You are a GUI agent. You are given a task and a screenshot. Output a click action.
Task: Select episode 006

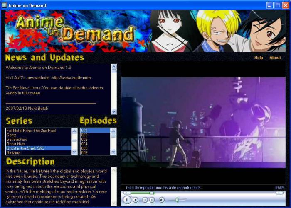(95, 152)
